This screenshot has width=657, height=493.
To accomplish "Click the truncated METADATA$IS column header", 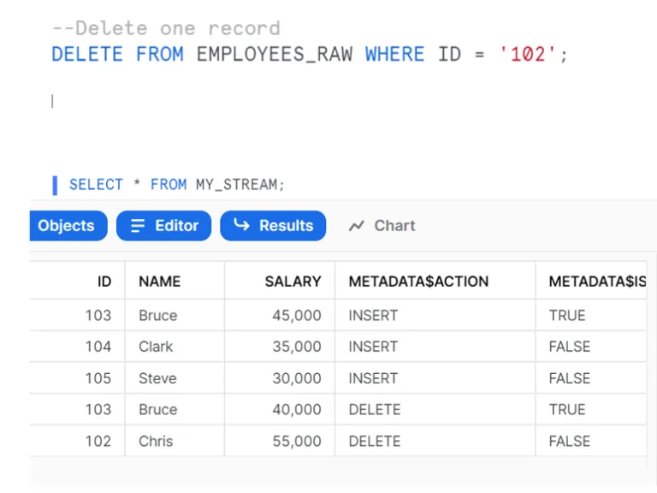I will [597, 281].
